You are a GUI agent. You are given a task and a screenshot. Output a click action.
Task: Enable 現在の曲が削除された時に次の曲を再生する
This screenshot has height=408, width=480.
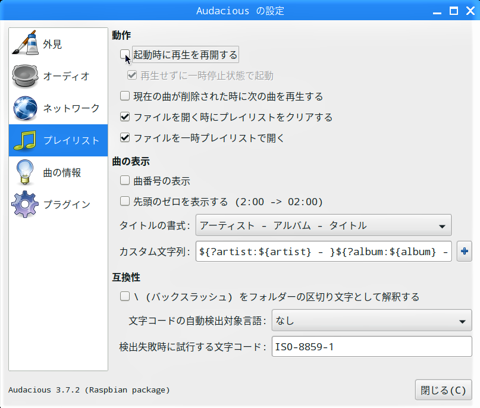click(124, 96)
